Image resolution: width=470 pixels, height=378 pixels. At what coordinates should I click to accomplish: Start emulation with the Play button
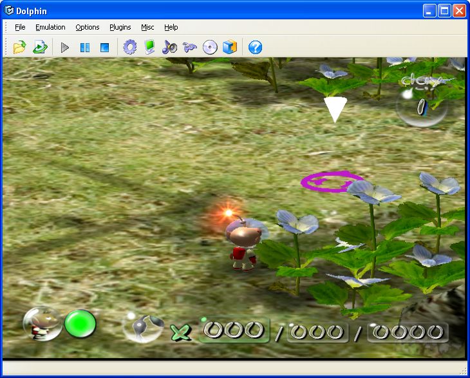(65, 48)
